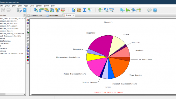The height and width of the screenshot is (99, 176).
Task: Select the EMPLOYEES table in Overview tree
Action: [5, 43]
